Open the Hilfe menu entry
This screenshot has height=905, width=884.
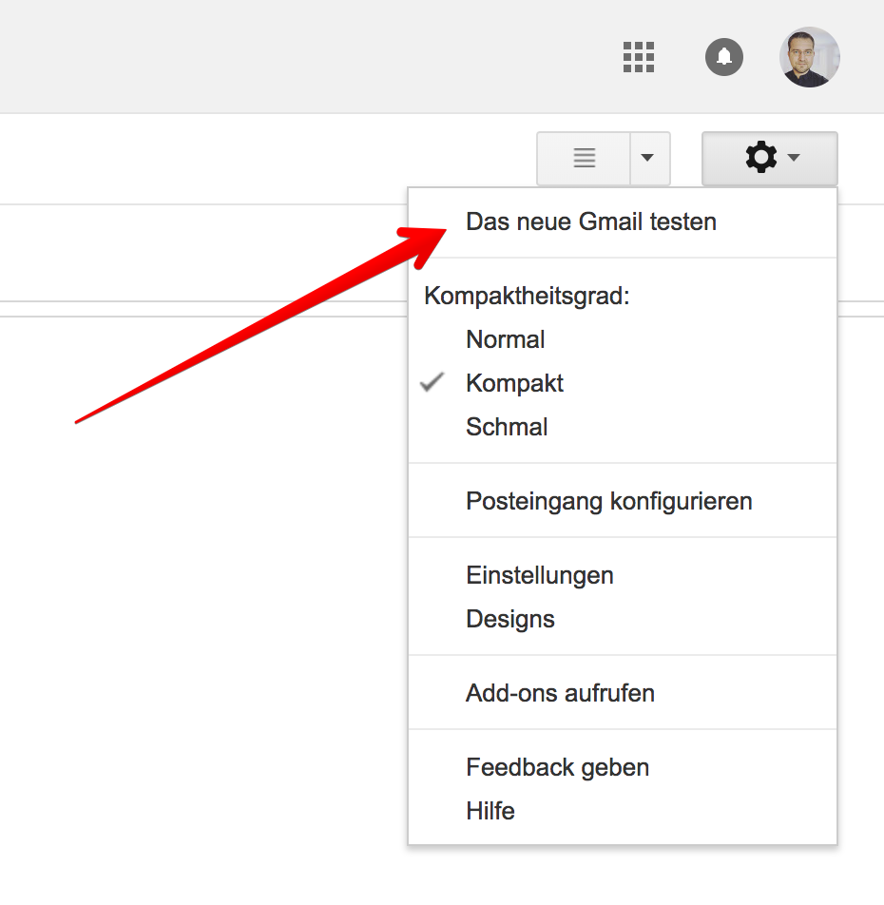coord(490,811)
